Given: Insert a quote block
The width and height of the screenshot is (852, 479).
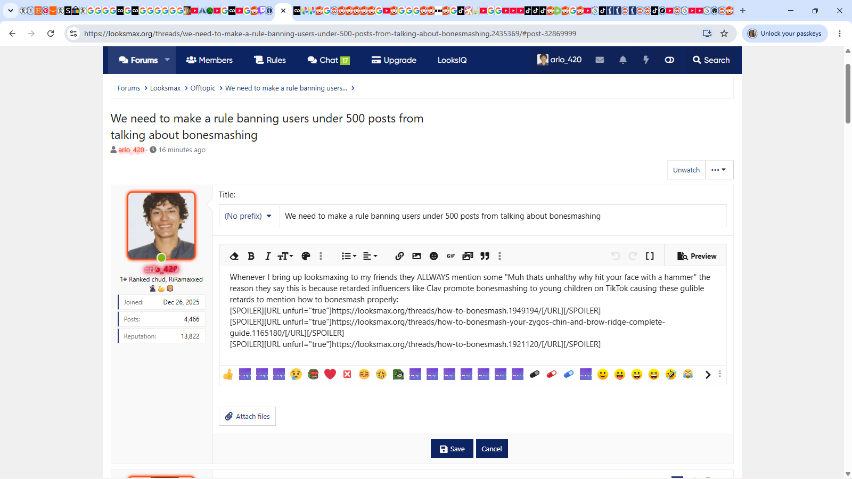Looking at the screenshot, I should 485,256.
